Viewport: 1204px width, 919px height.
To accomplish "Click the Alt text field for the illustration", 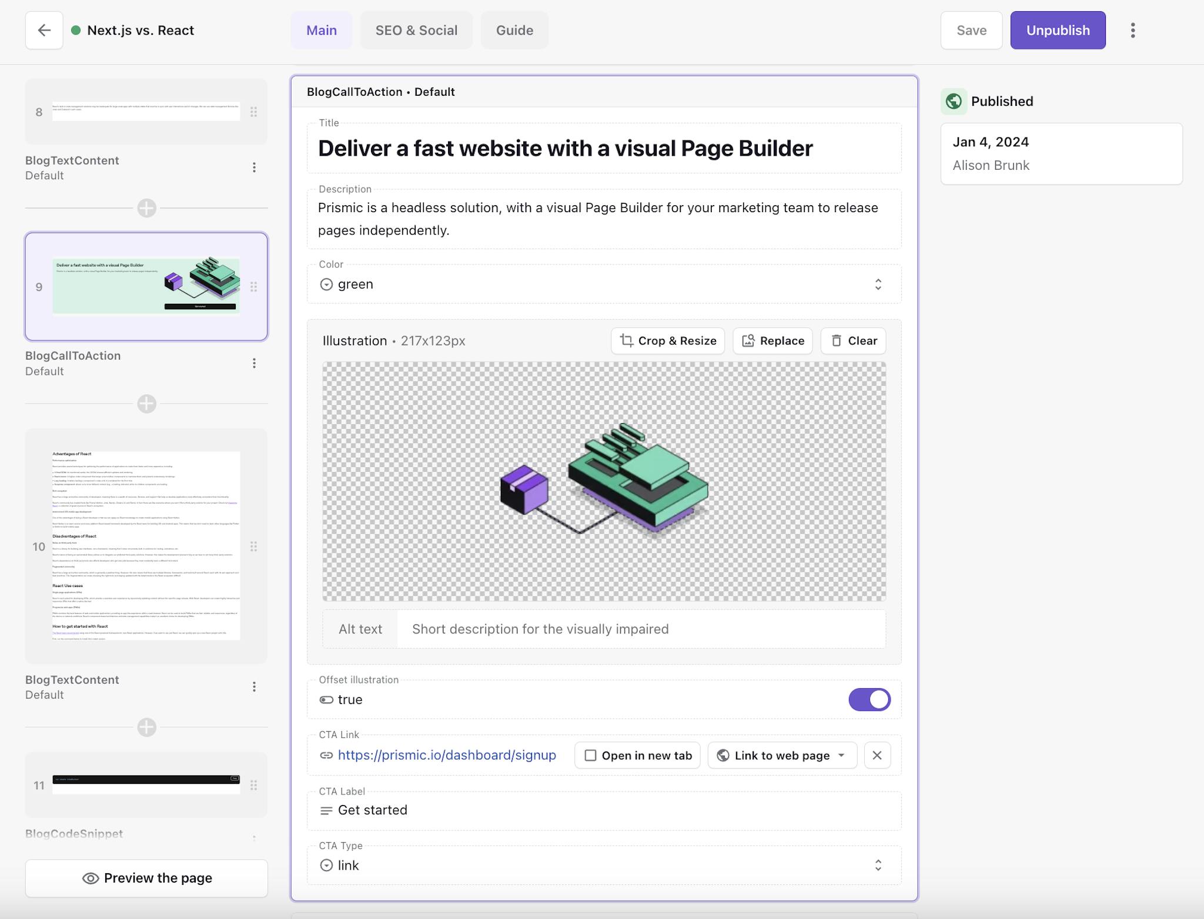I will [x=641, y=629].
